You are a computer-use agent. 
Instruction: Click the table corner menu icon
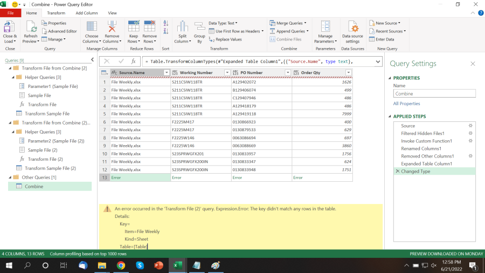pos(105,73)
